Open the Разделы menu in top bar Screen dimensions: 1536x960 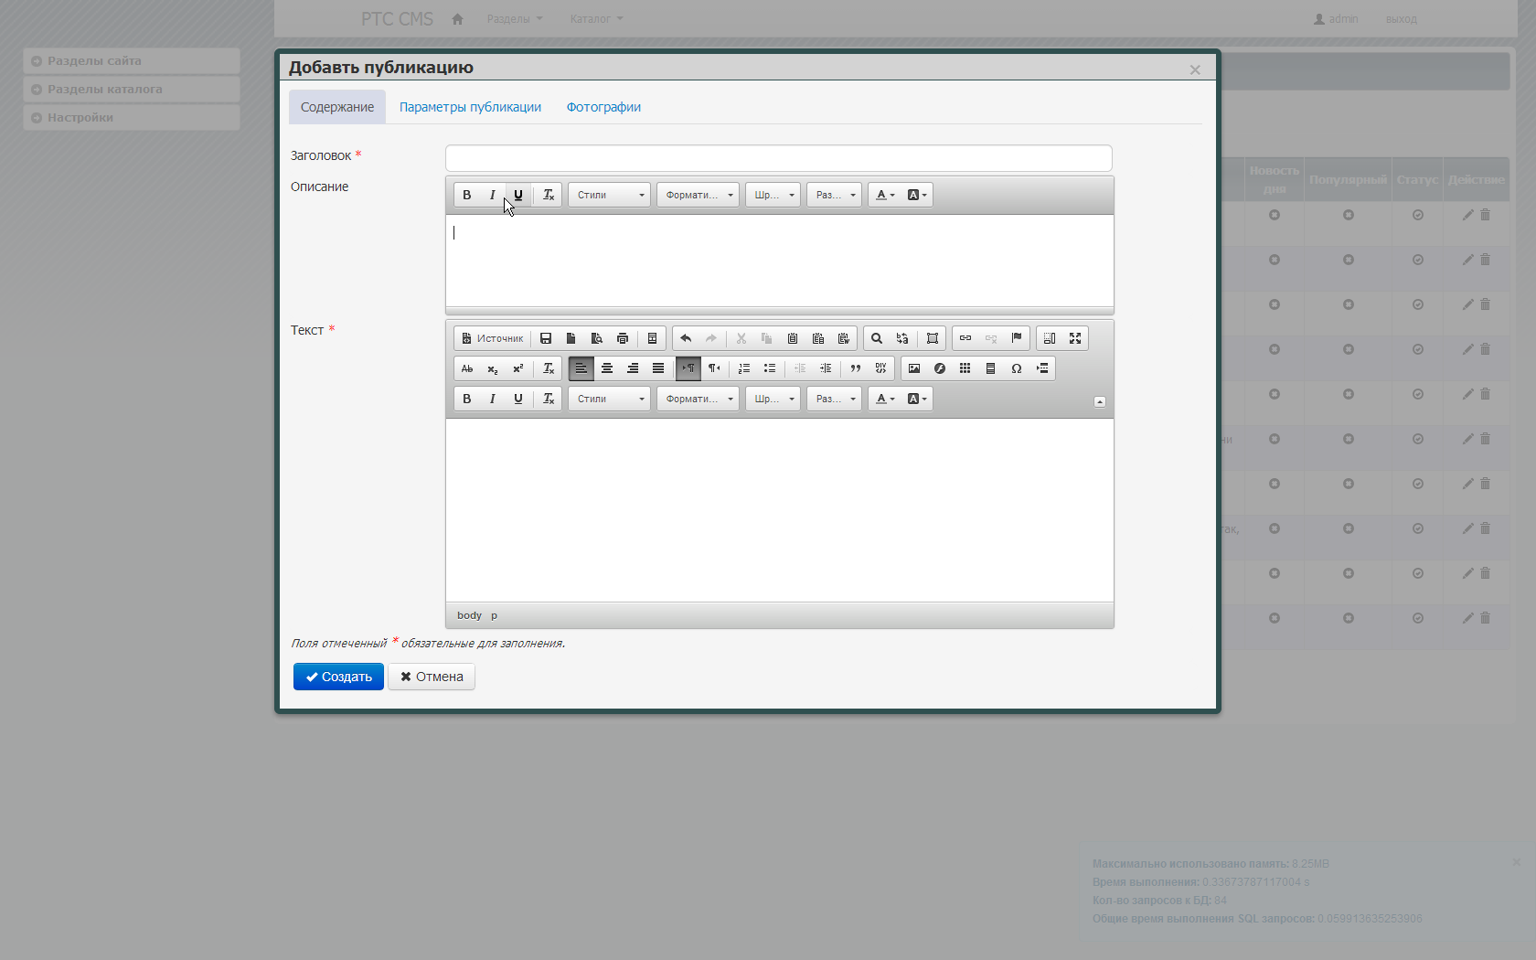coord(515,18)
